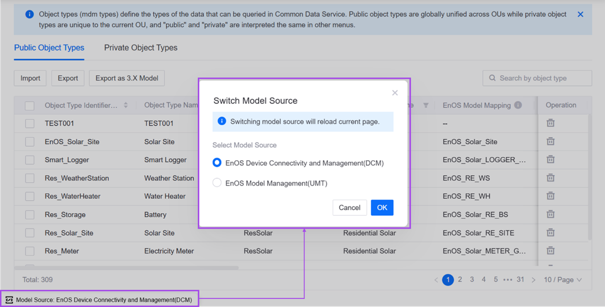
Task: Open the column filter funnel icon
Action: (425, 105)
